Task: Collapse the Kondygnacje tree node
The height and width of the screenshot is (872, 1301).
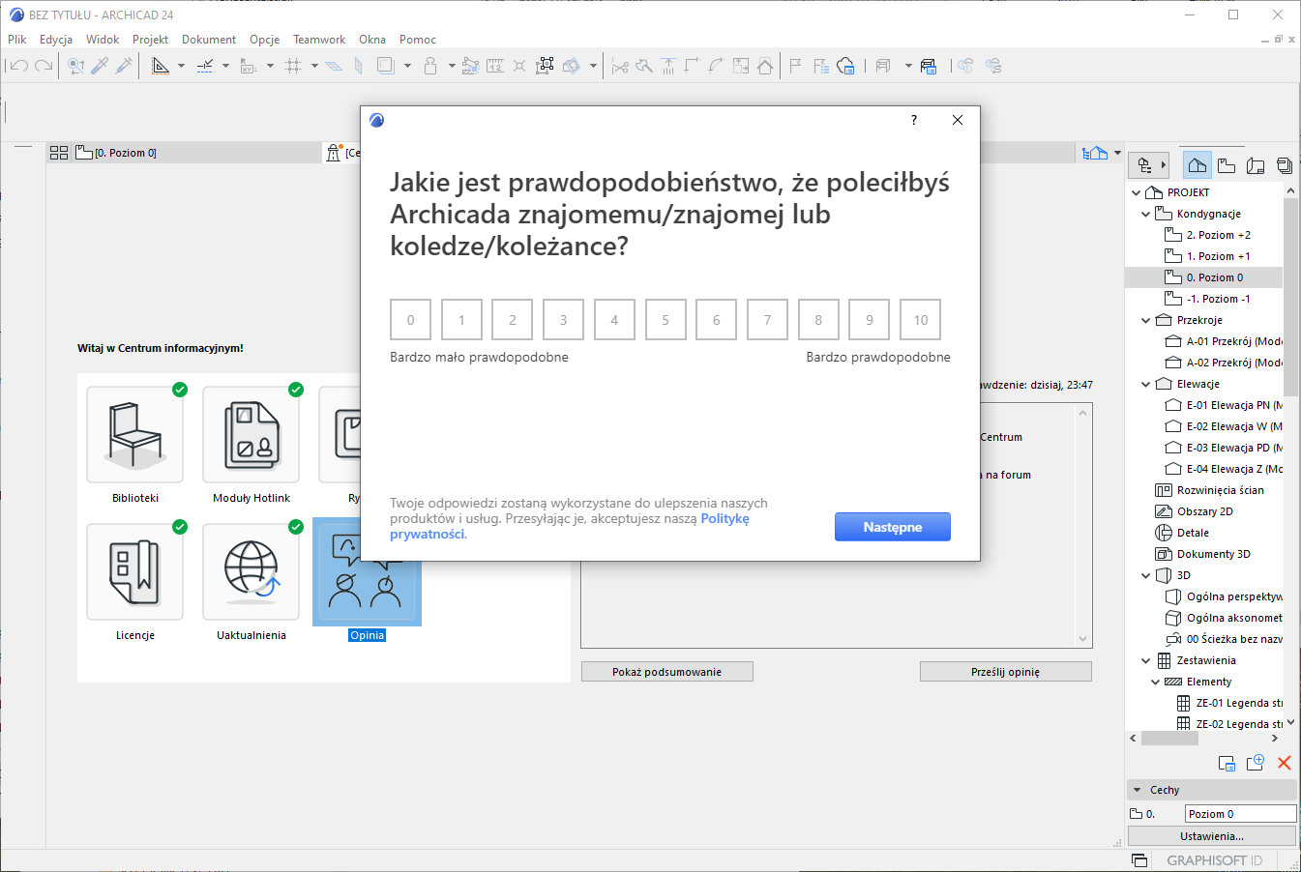Action: click(1146, 214)
